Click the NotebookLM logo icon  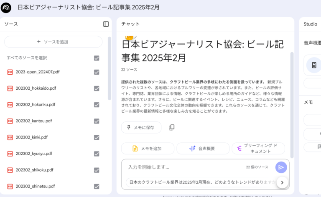coord(6,8)
